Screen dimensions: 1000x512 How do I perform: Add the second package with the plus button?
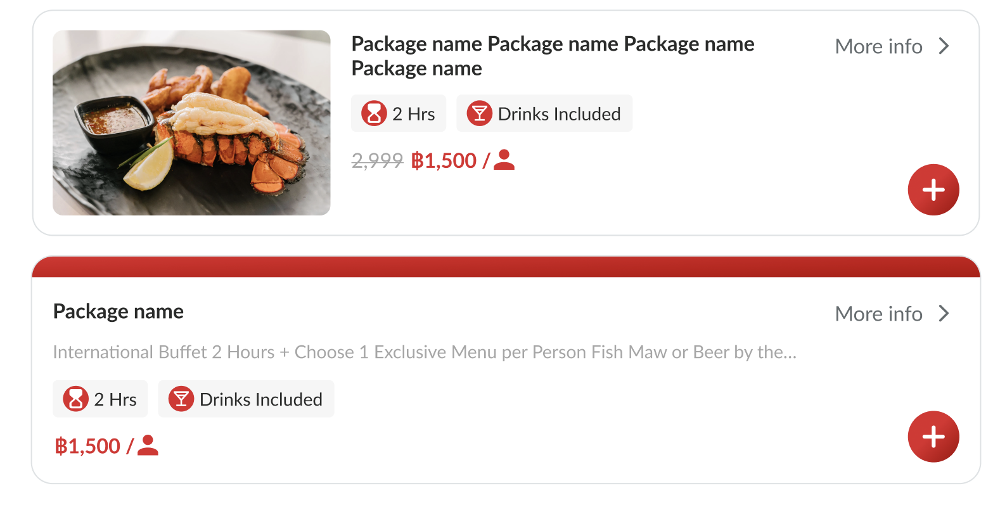(933, 437)
